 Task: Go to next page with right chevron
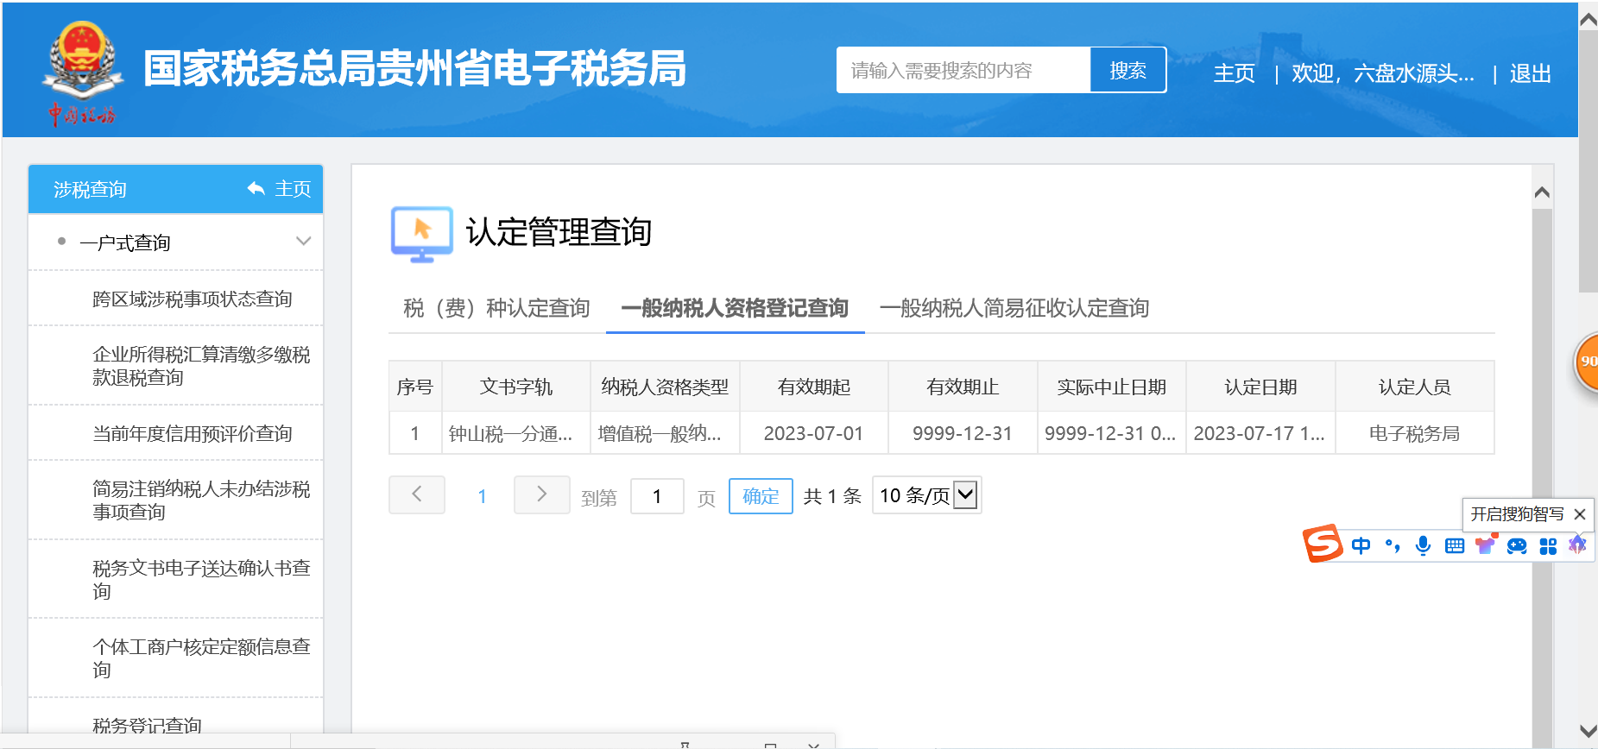click(x=541, y=494)
